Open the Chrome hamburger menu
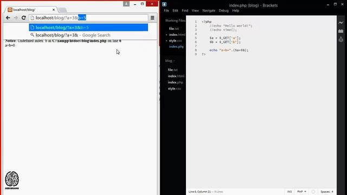Viewport: 347px width, 195px height. pos(152,18)
